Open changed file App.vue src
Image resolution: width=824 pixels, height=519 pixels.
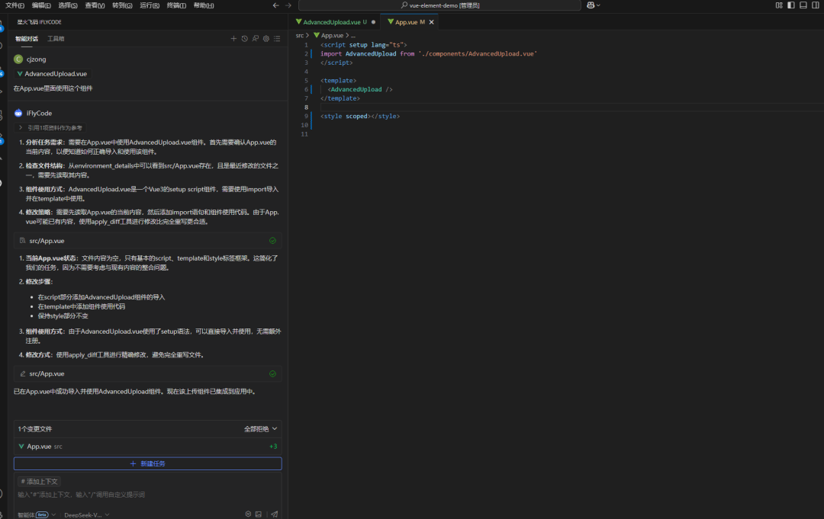click(148, 447)
